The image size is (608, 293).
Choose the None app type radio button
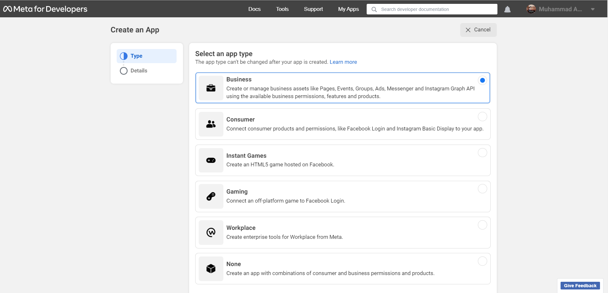point(482,261)
